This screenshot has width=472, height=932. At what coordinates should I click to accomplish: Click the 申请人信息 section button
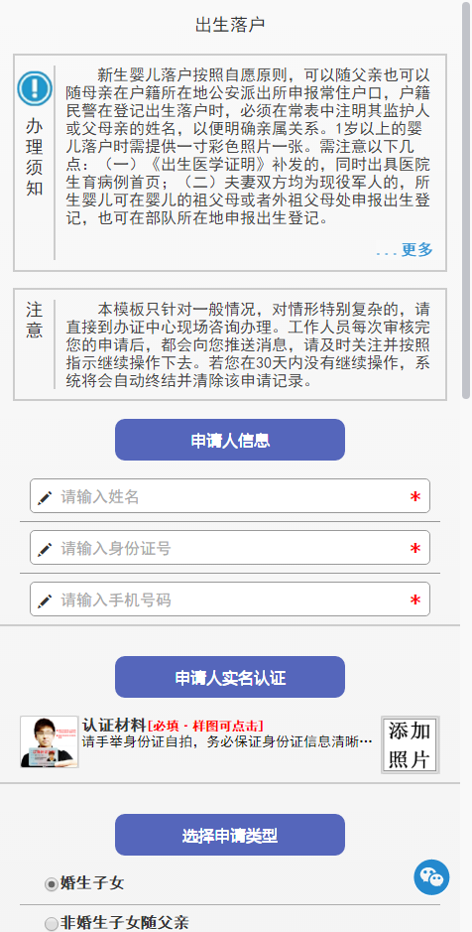pos(230,440)
